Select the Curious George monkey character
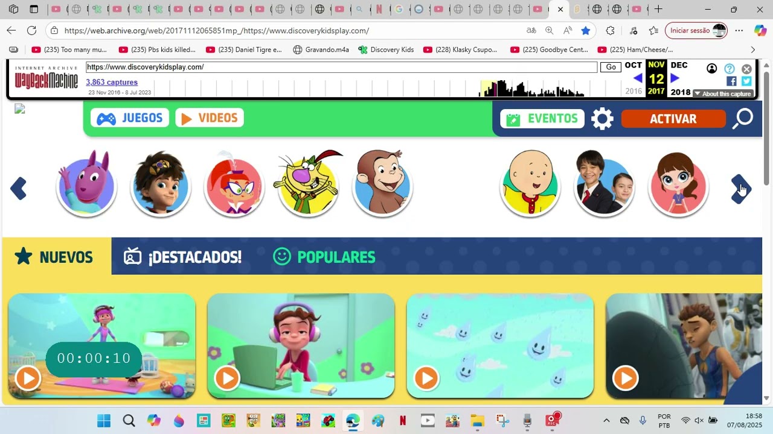 pos(382,184)
